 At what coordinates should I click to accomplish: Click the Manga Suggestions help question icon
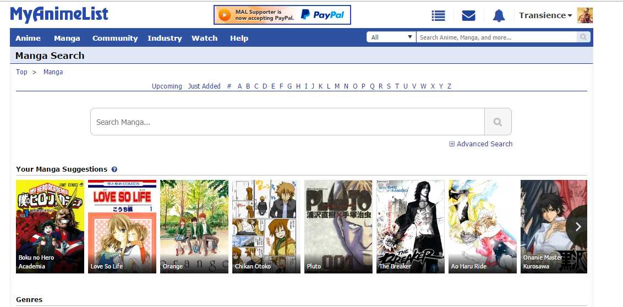click(x=114, y=169)
